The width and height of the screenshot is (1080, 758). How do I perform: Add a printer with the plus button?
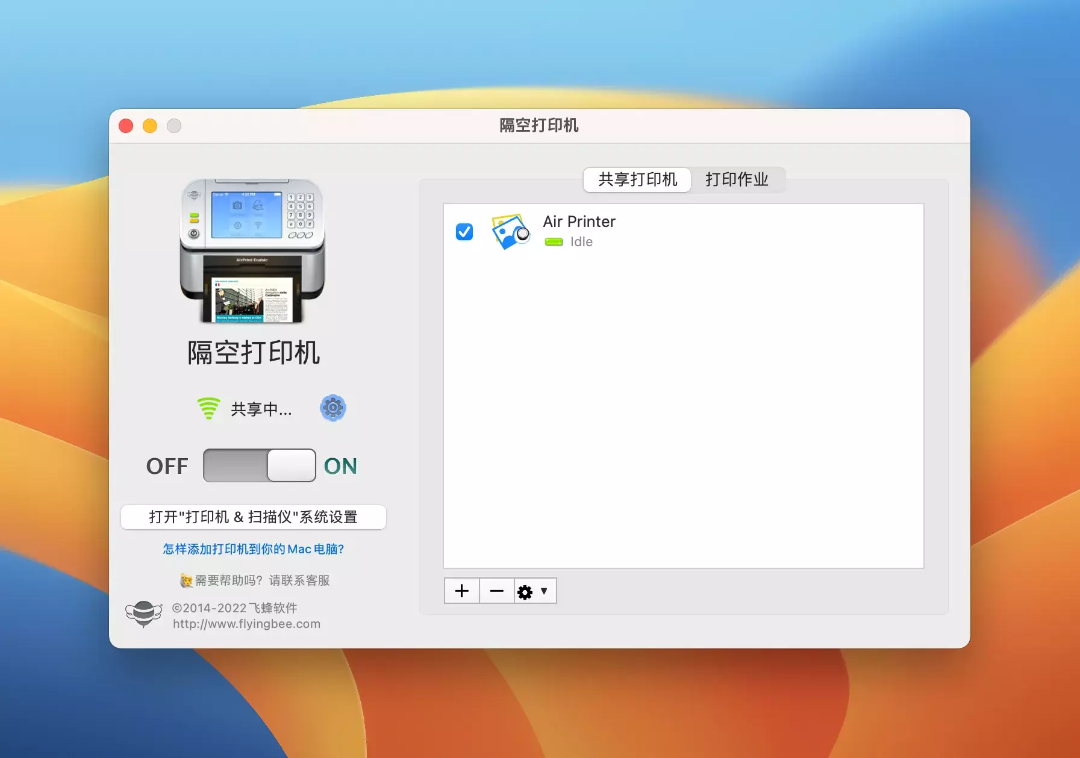[462, 591]
